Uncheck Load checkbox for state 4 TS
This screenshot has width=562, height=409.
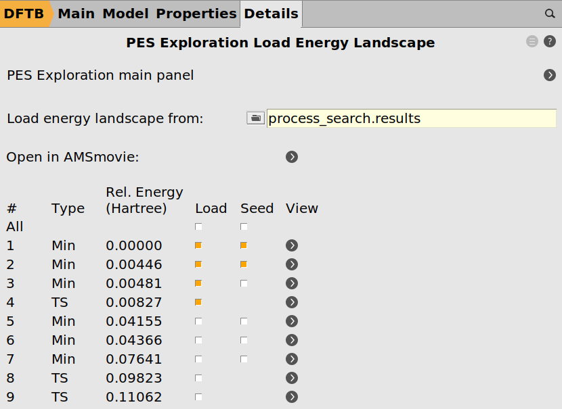198,302
